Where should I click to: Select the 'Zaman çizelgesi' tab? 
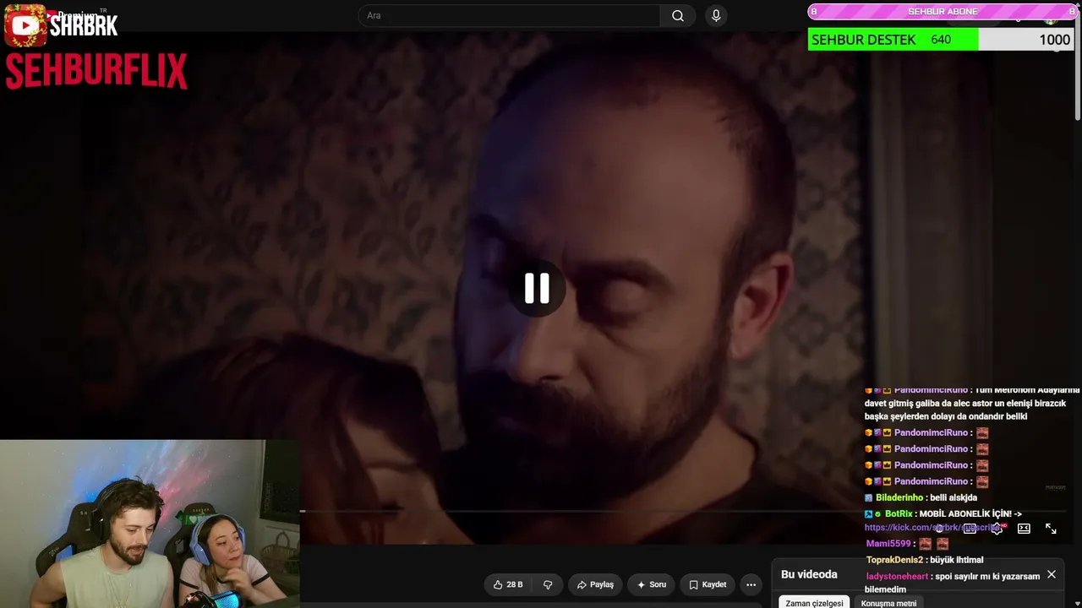(x=814, y=603)
